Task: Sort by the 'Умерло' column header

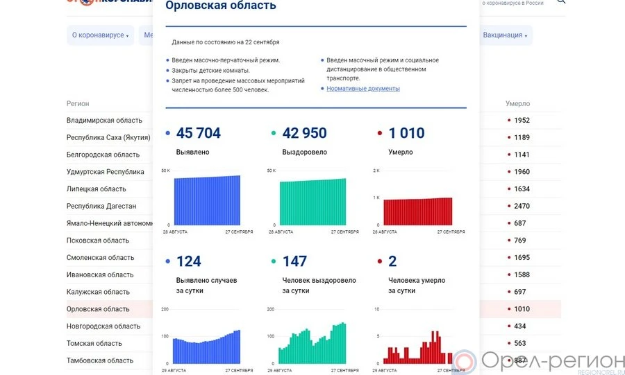Action: 517,104
